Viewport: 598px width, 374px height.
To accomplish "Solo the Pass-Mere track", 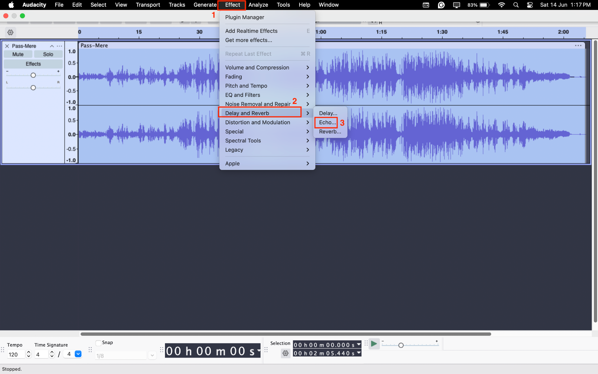I will click(x=48, y=54).
